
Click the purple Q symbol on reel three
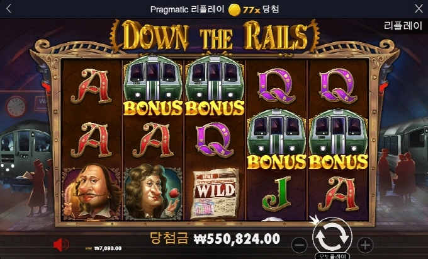pos(215,139)
